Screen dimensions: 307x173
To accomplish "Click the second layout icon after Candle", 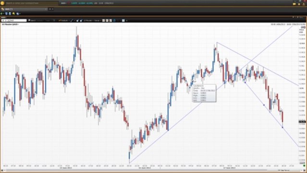I will (x=107, y=20).
